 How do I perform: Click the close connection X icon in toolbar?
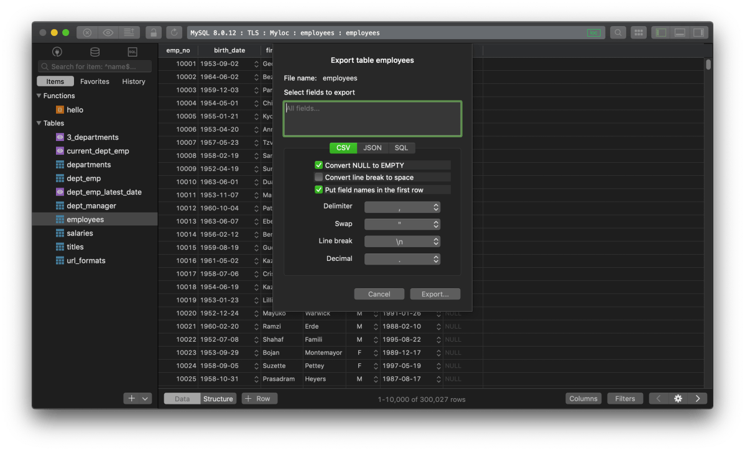pyautogui.click(x=87, y=33)
